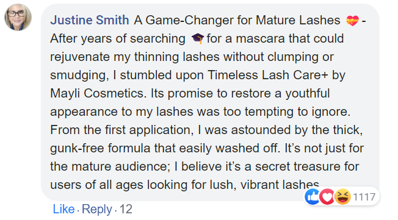Click the 'Mayli Cosmetics' brand name

98,93
